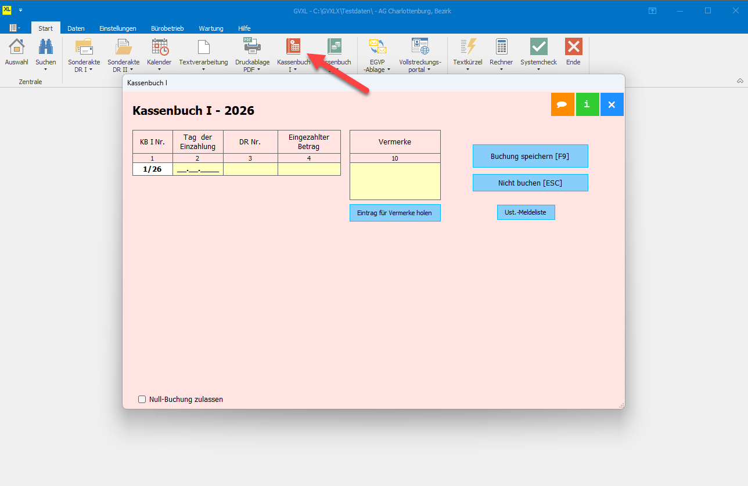
Task: Launch the Rechner calculator icon
Action: (x=501, y=46)
